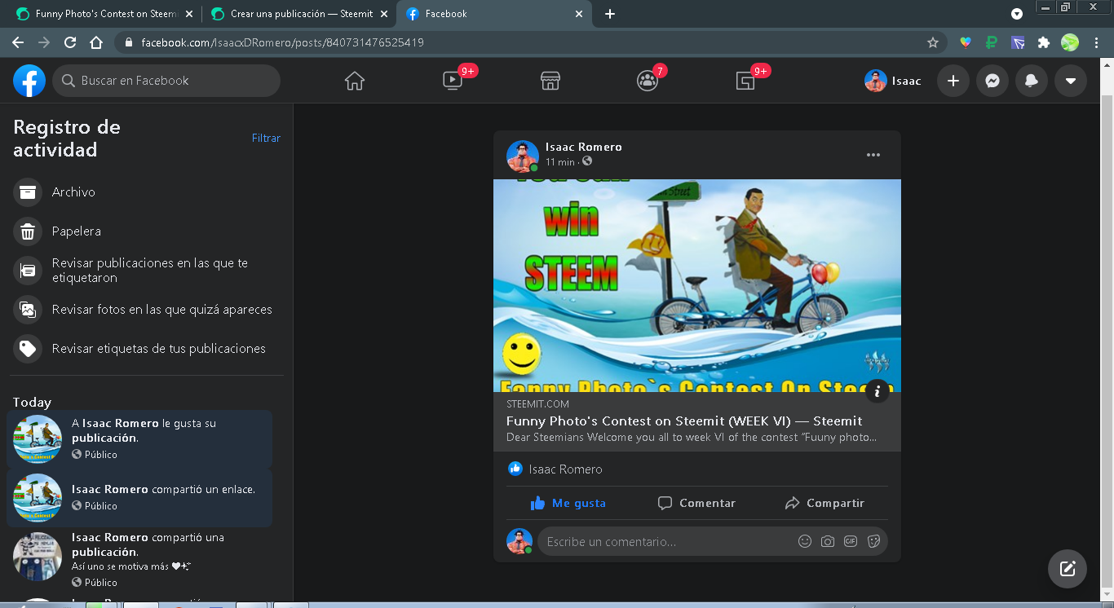Open Isaac profile in the top bar

click(894, 81)
